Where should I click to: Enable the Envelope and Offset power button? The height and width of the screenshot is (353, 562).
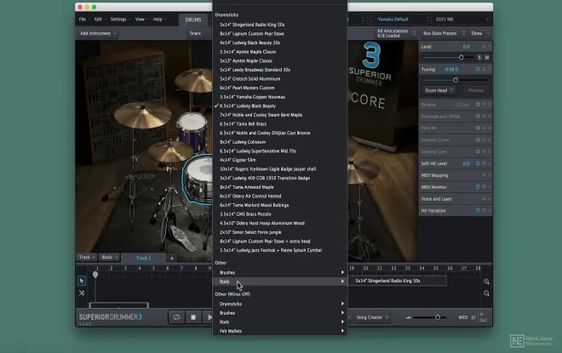(x=478, y=117)
